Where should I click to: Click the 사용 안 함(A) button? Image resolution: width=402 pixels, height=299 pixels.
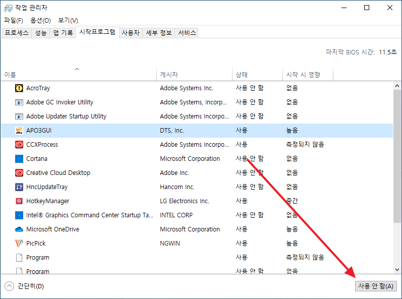[x=376, y=286]
